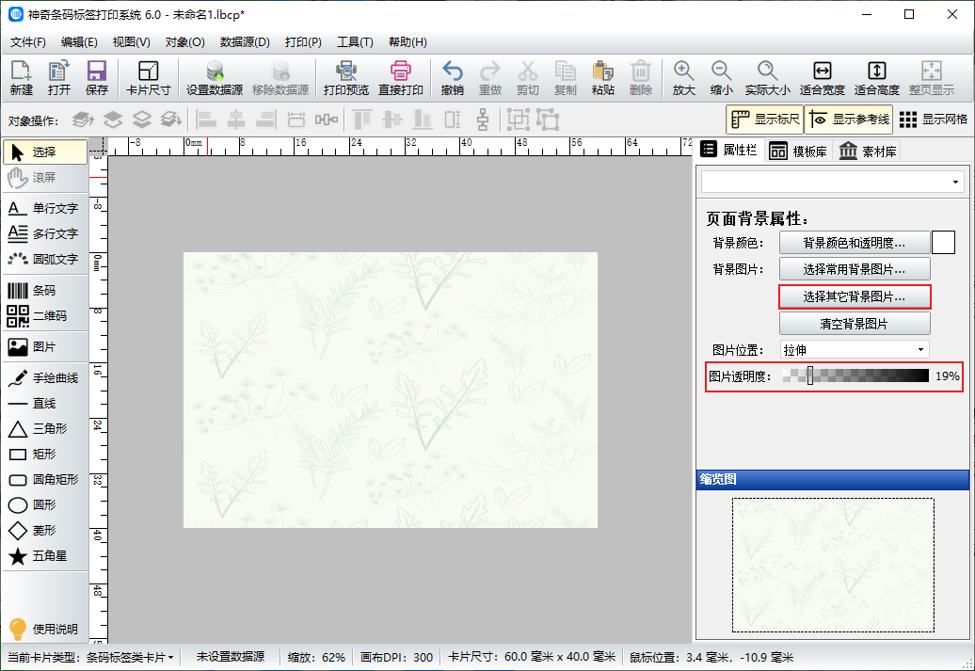Image resolution: width=975 pixels, height=671 pixels.
Task: Open the 文件(F) menu
Action: [28, 42]
